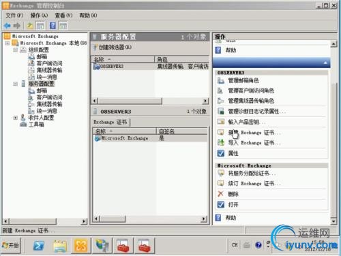This screenshot has width=341, height=256.
Task: Select the 收件人配置 tree node
Action: 41,118
